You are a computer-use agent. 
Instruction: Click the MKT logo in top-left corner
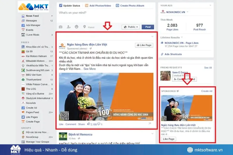[x=33, y=7]
